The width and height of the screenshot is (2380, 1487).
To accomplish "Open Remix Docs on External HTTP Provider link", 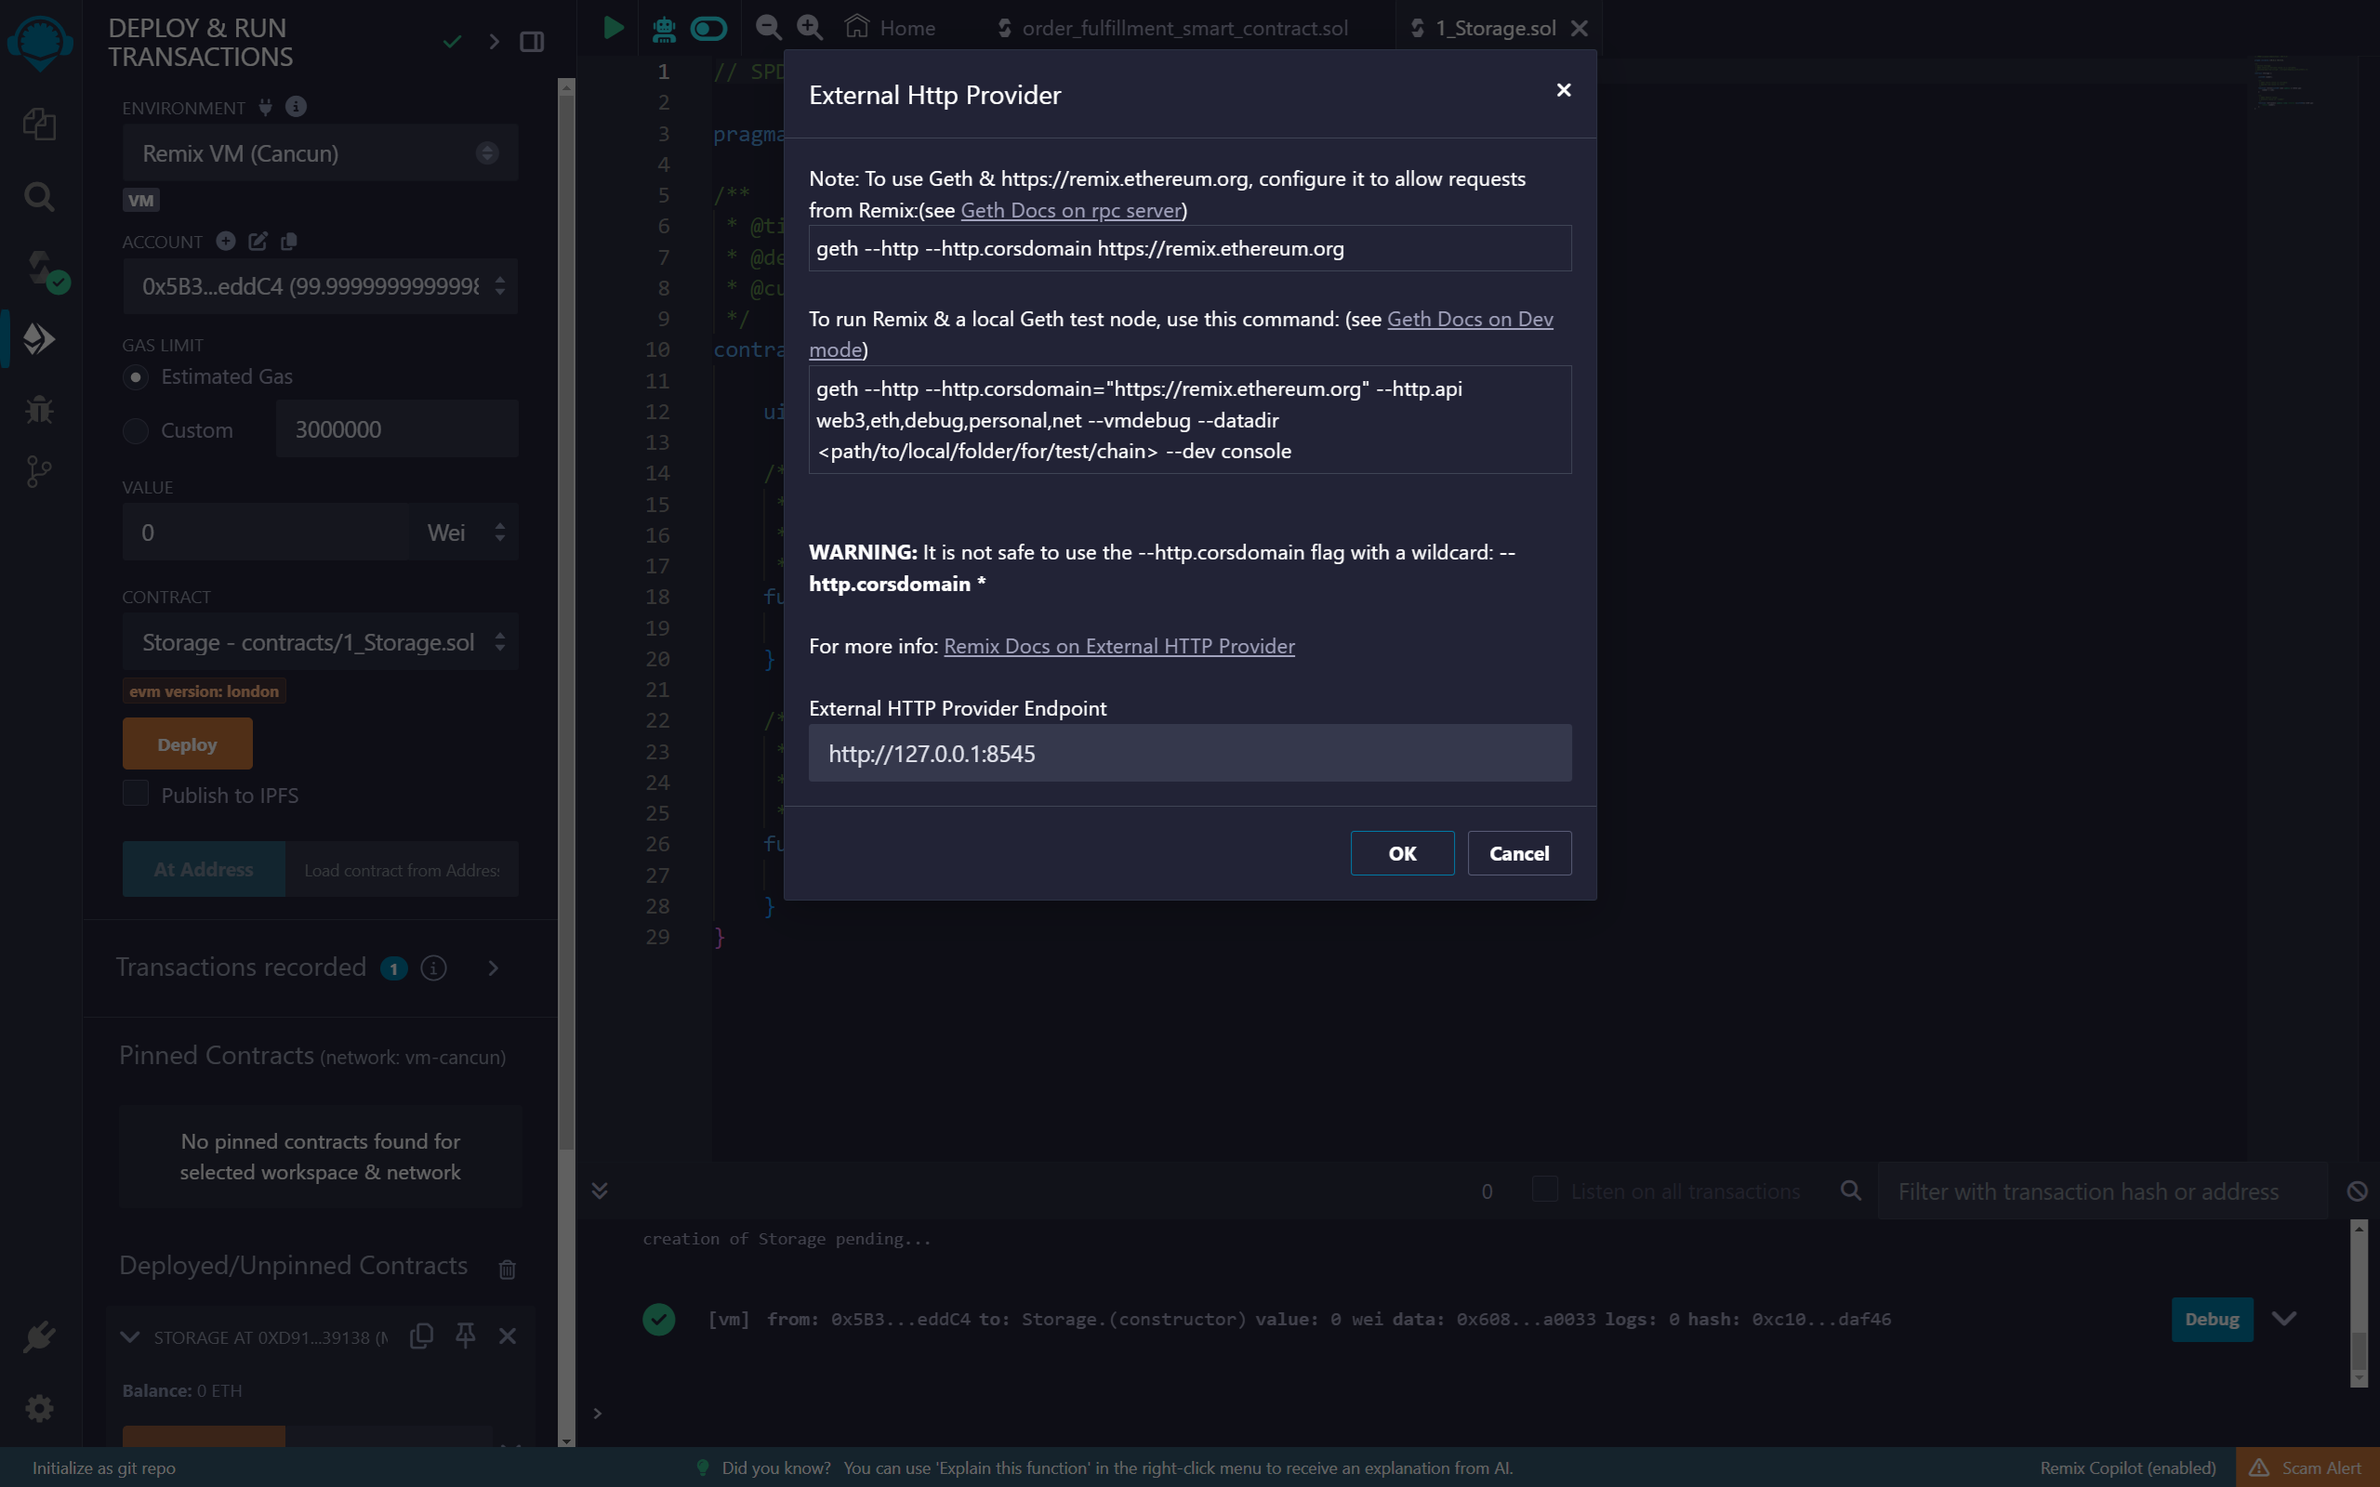I will pyautogui.click(x=1119, y=645).
